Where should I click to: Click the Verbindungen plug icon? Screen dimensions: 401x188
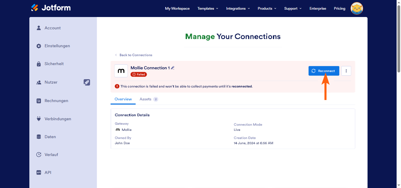38,119
